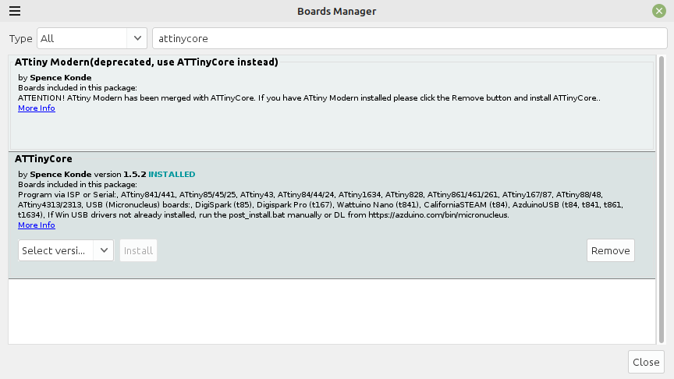Click the disabled Install button
674x379 pixels.
coord(138,250)
